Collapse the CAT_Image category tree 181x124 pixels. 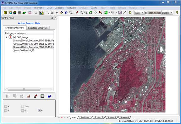pos(7,37)
